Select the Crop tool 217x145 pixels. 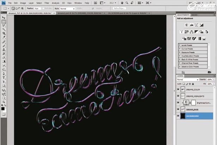pyautogui.click(x=4, y=34)
